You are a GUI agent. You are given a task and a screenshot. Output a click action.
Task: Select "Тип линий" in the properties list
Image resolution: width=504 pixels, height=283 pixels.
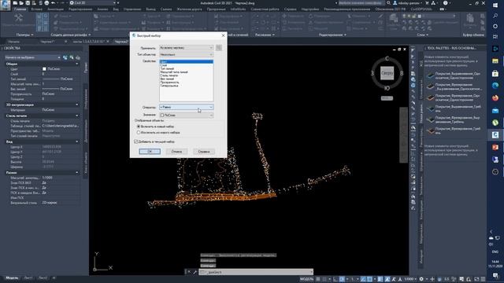[x=167, y=68]
